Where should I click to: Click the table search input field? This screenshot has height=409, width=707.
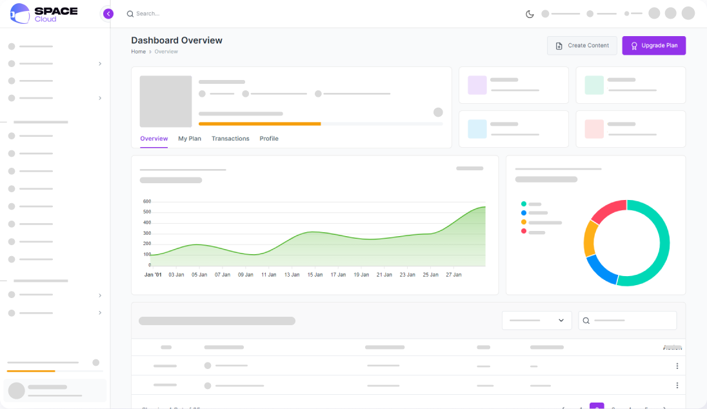[627, 320]
